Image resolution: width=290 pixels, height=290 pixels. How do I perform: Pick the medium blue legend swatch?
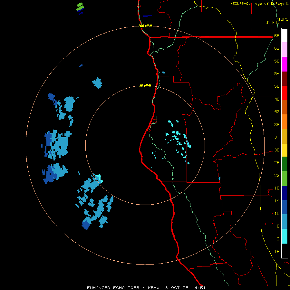285,207
